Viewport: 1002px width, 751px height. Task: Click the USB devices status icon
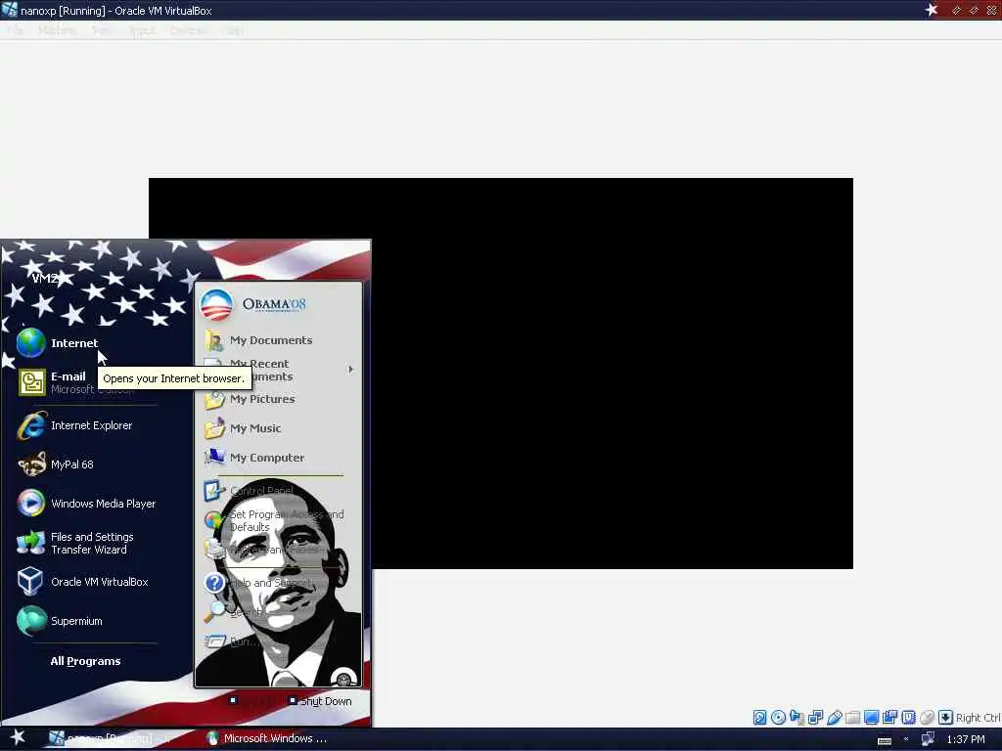point(834,717)
